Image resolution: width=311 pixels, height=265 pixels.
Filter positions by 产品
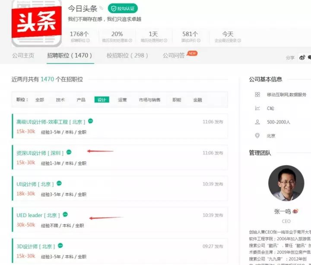(81, 100)
